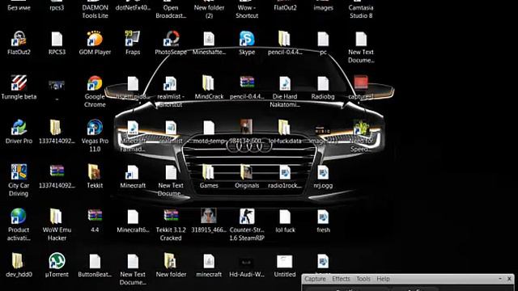Open the Mineshafte... file
The image size is (518, 291).
click(x=209, y=39)
